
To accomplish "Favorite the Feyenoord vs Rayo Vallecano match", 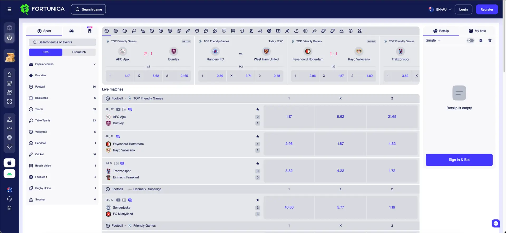I will coord(257,136).
